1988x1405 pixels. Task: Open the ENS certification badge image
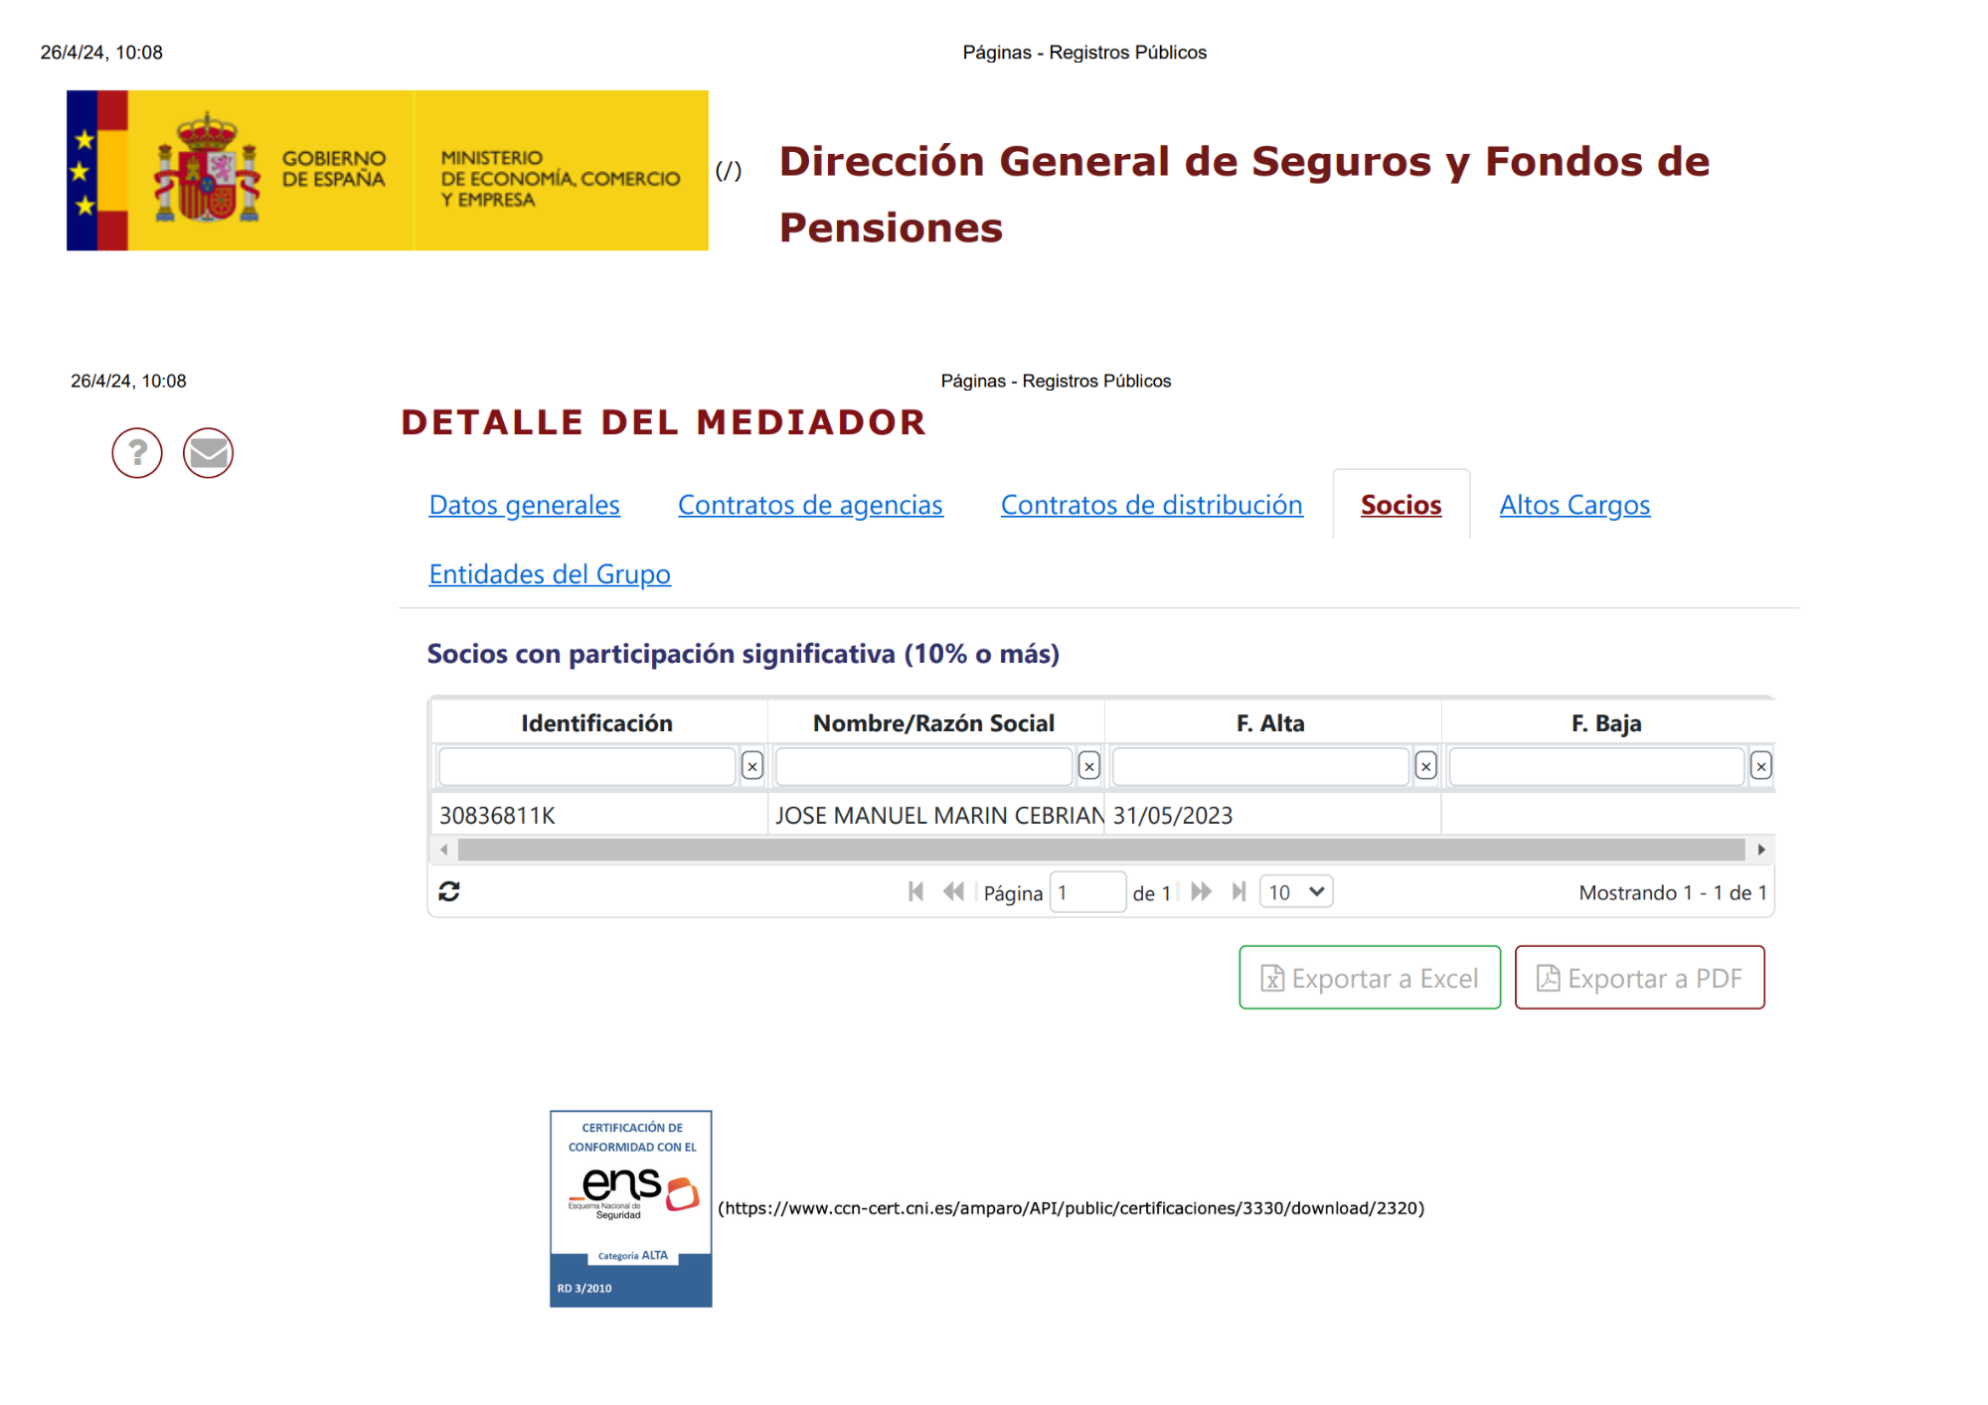631,1208
